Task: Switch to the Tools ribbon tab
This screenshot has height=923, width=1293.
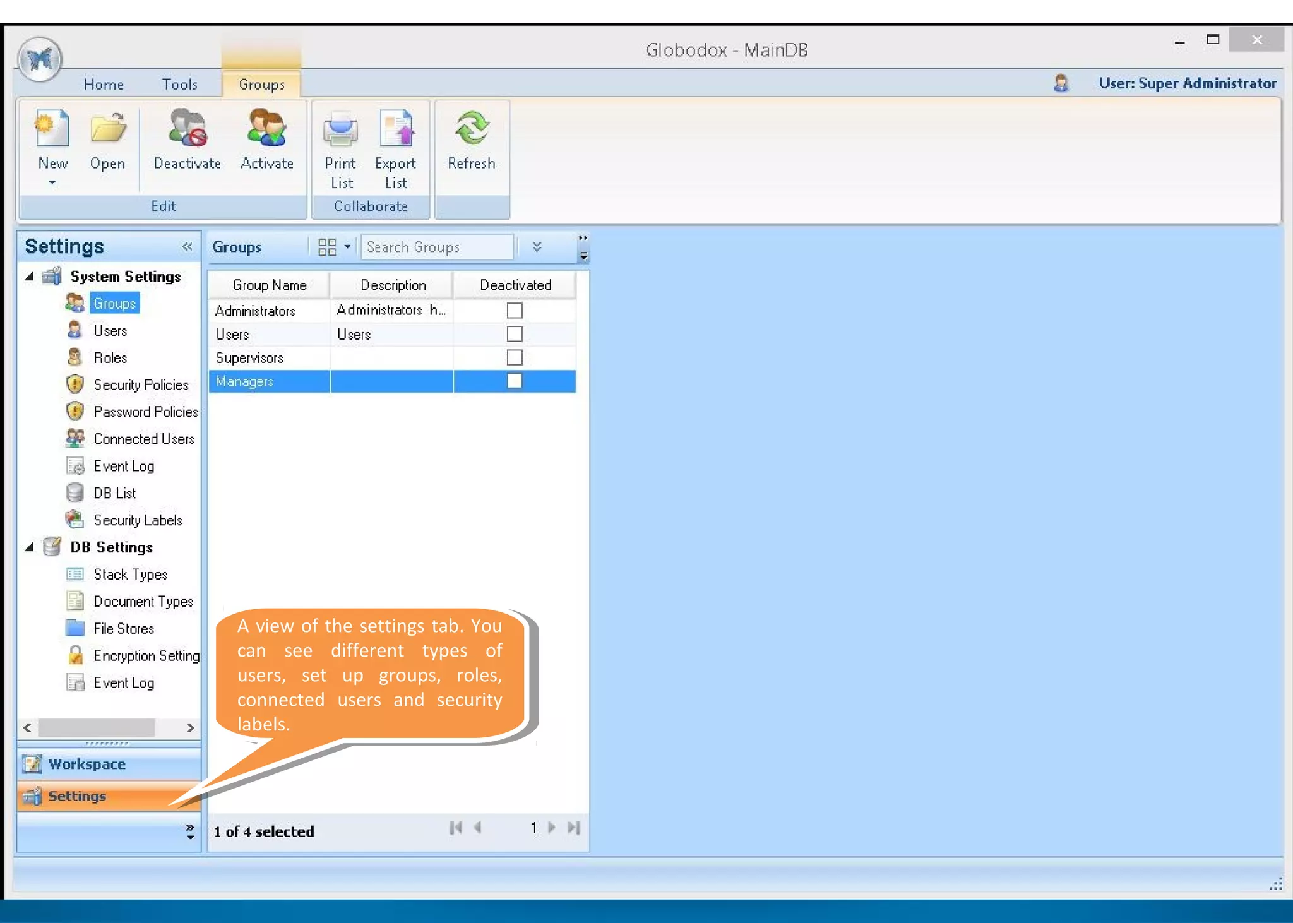Action: [180, 85]
